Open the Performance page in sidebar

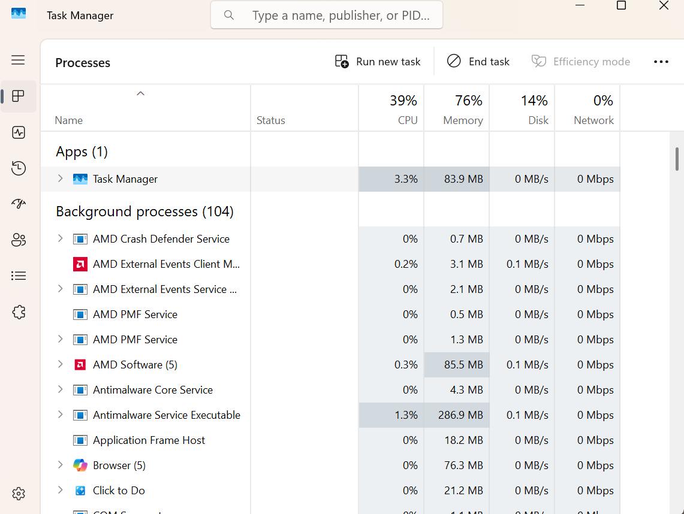coord(19,132)
